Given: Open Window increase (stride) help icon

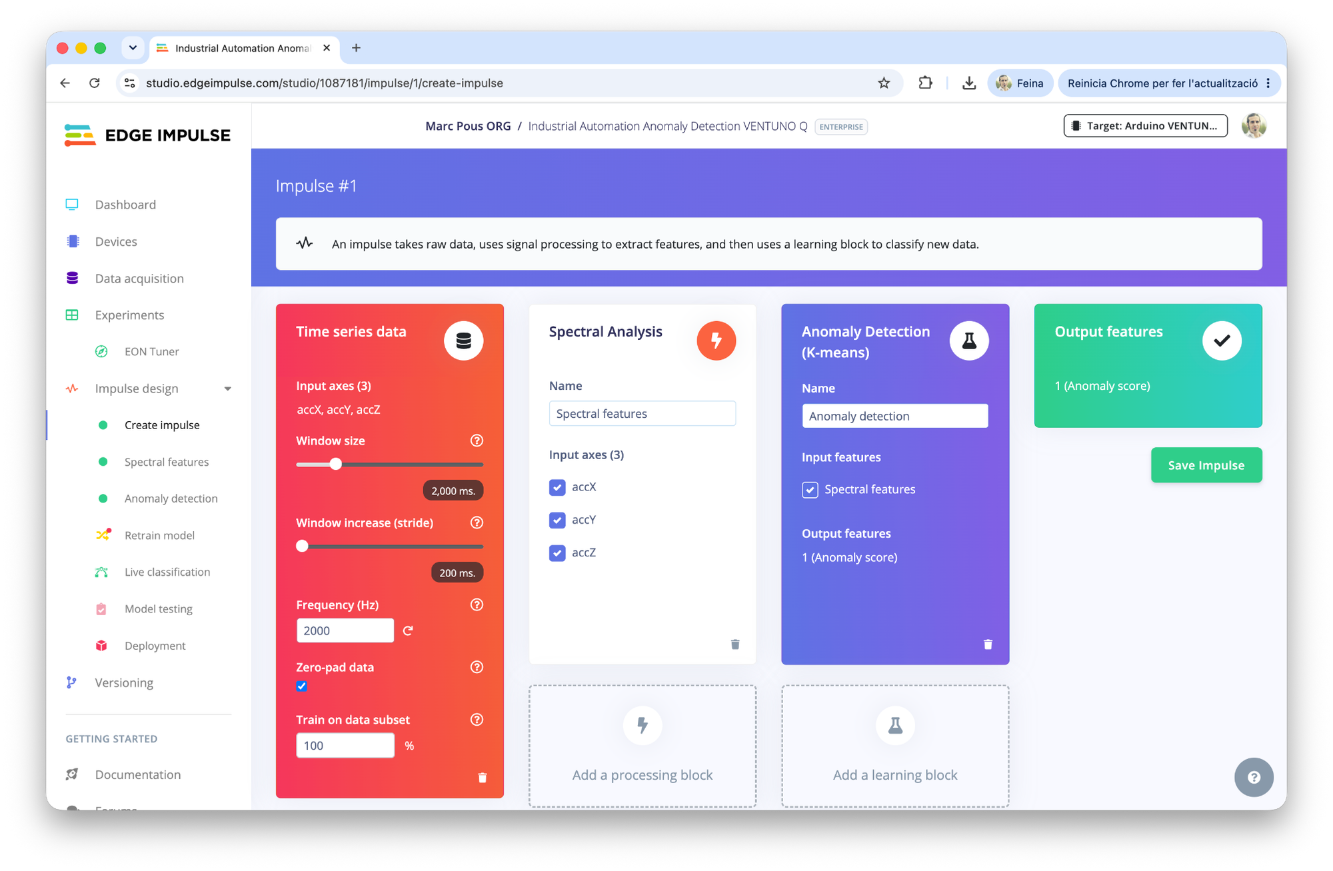Looking at the screenshot, I should (477, 522).
